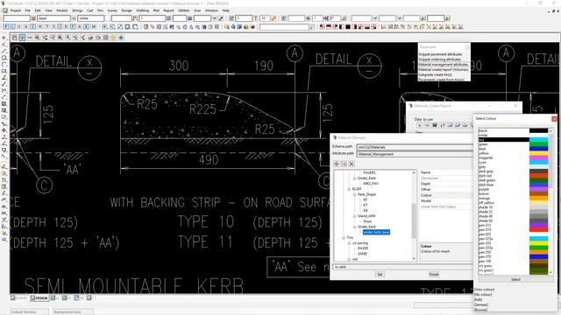561x315 pixels.
Task: Click the highlighted blue icon in view toolbar
Action: [22, 38]
